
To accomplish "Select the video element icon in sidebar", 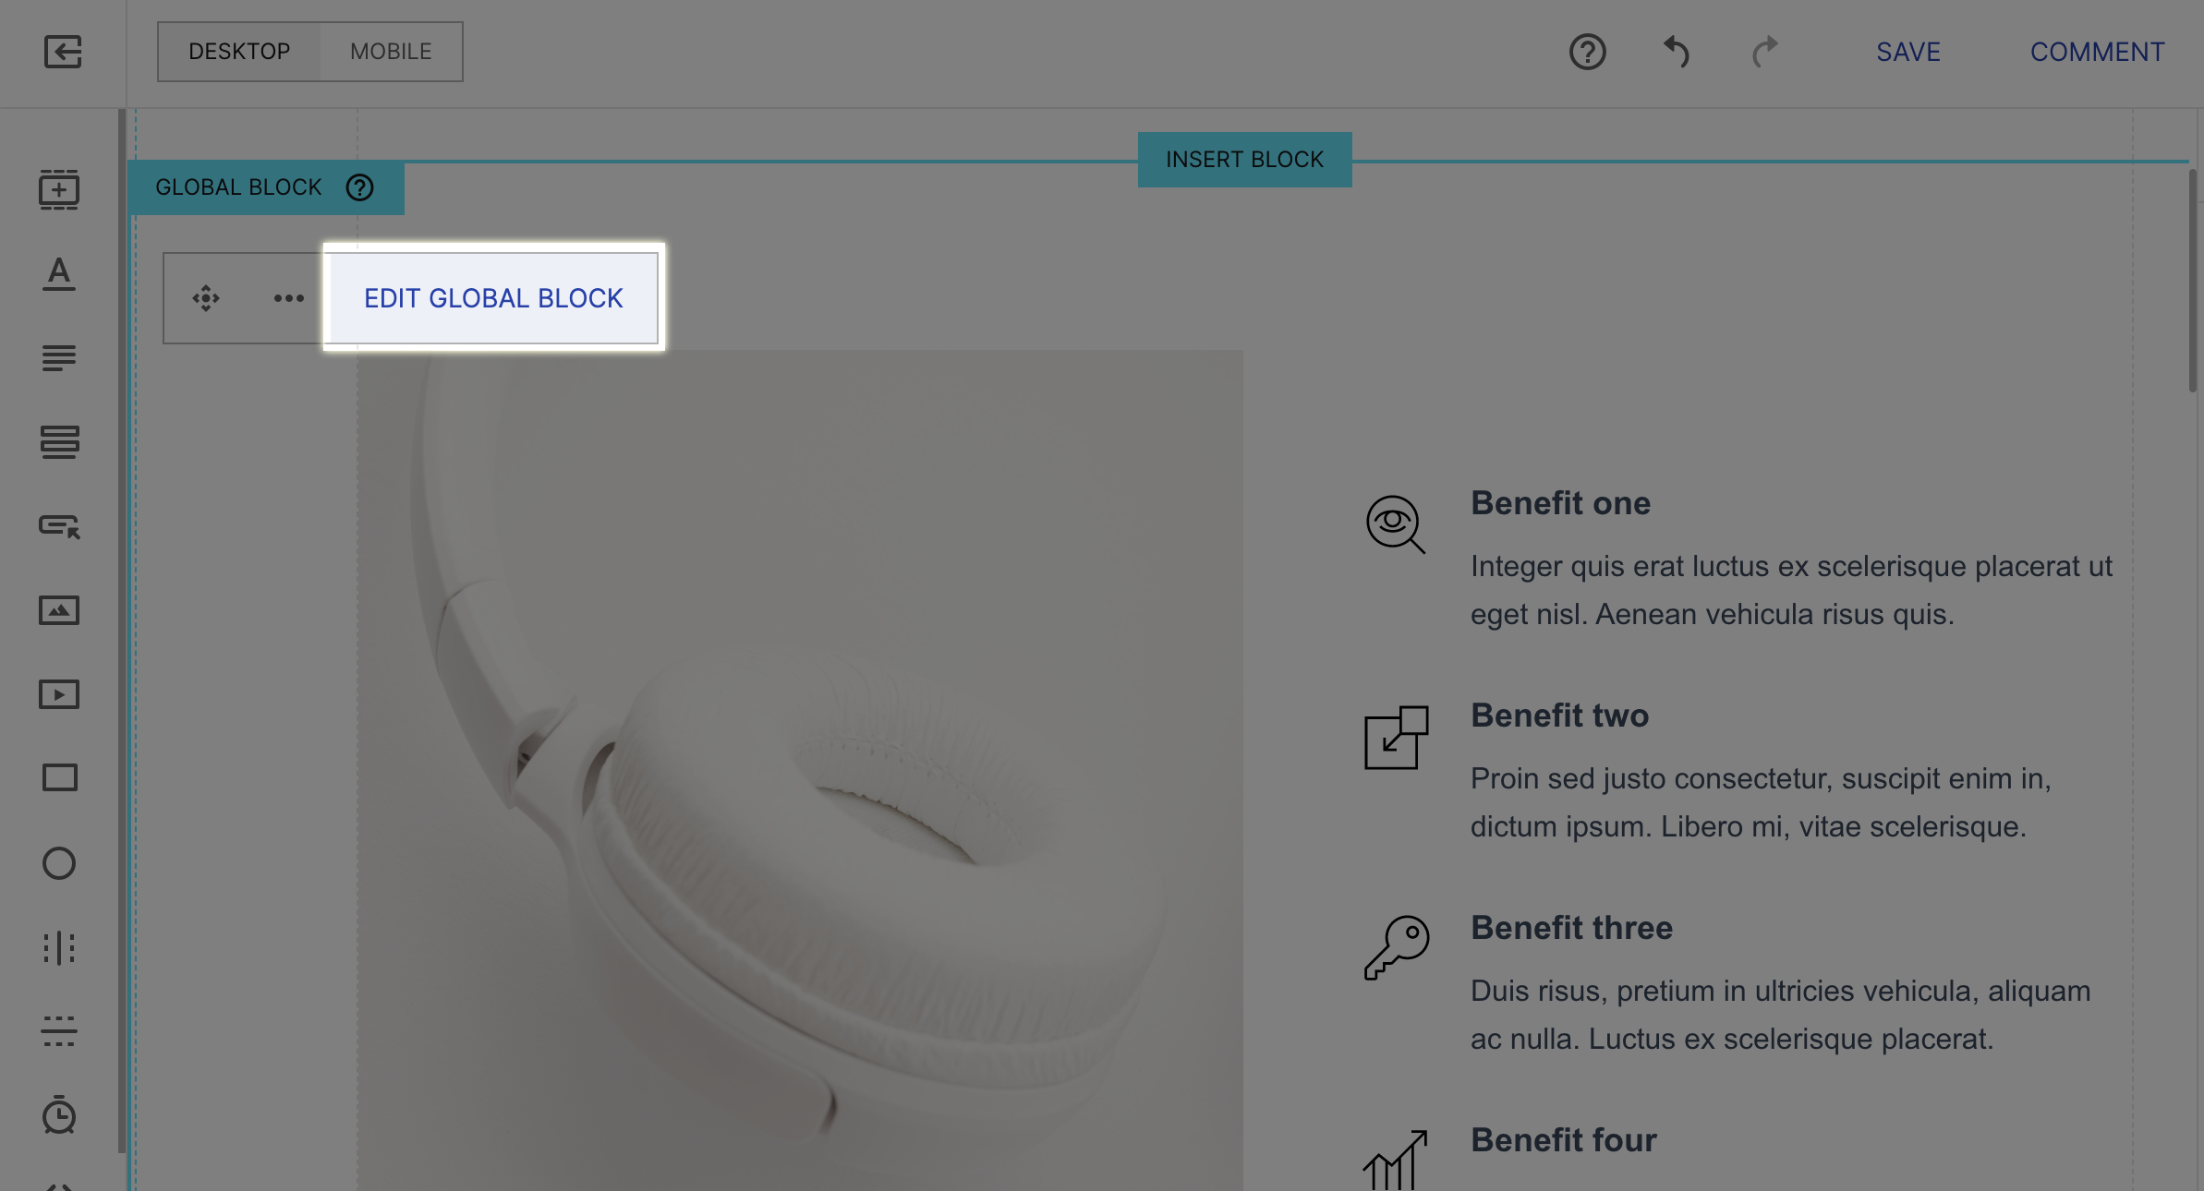I will tap(59, 694).
